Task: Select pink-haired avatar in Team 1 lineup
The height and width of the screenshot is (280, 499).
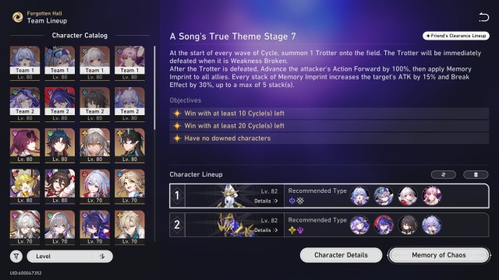Action: coord(431,196)
